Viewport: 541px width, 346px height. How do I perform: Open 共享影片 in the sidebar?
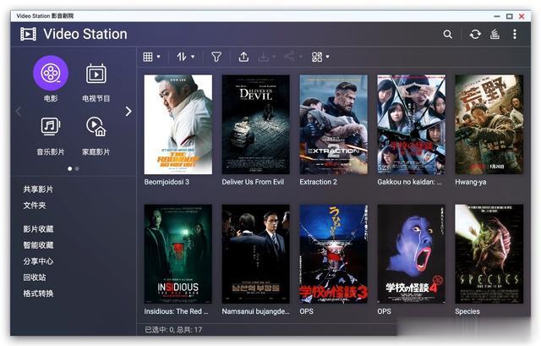38,189
